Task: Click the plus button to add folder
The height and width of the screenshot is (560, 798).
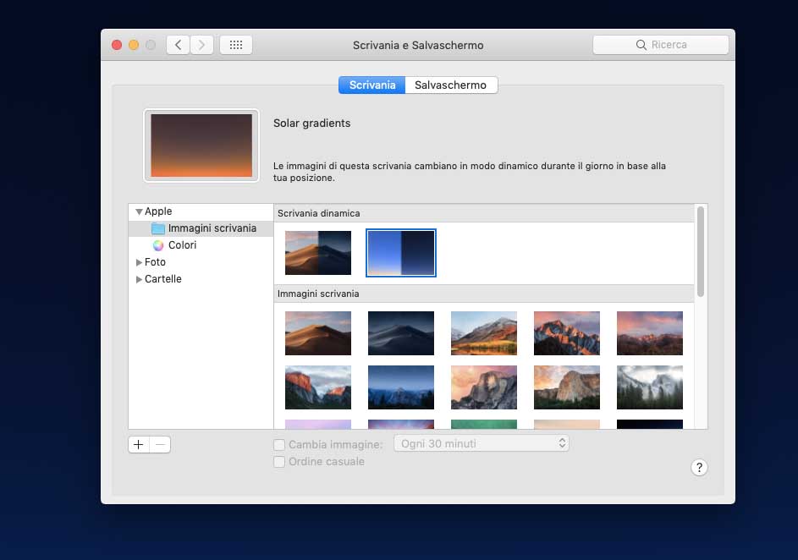Action: (x=139, y=444)
